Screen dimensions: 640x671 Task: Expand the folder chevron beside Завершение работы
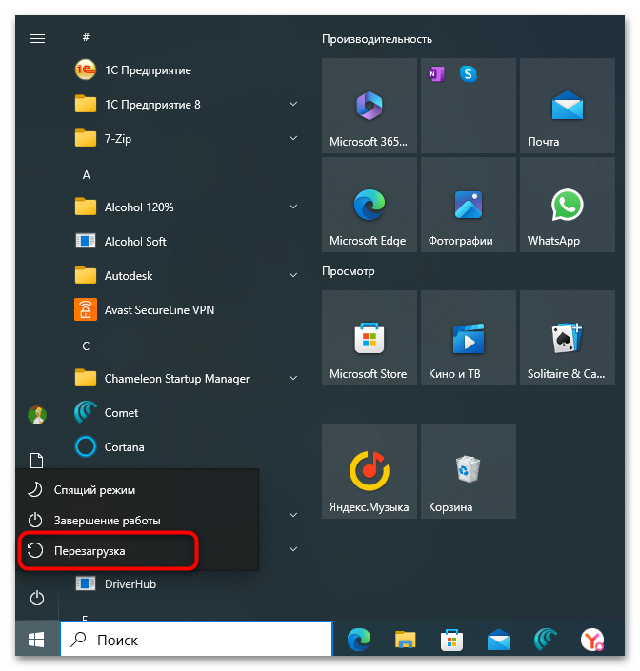point(293,515)
